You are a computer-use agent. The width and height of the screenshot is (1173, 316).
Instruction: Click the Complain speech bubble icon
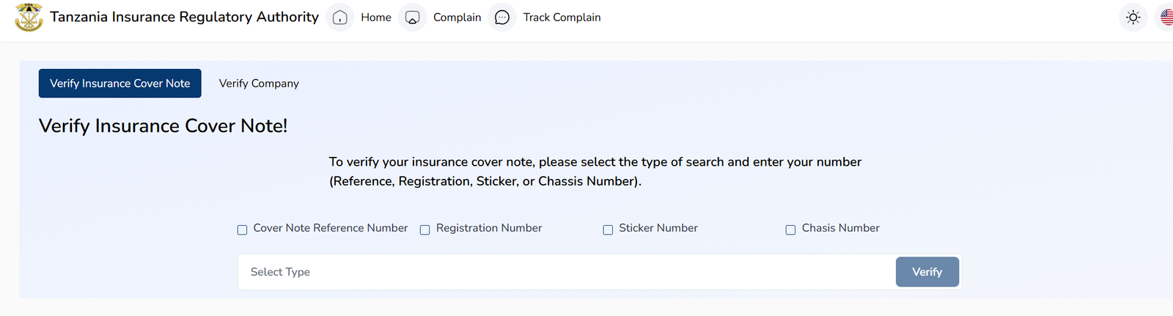[413, 17]
